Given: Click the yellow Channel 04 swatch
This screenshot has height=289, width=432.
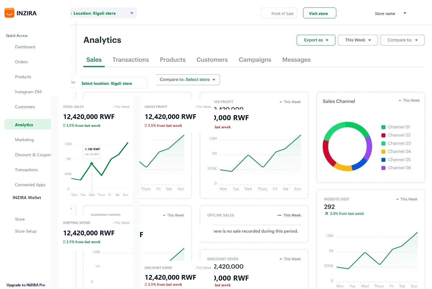Looking at the screenshot, I should point(383,152).
